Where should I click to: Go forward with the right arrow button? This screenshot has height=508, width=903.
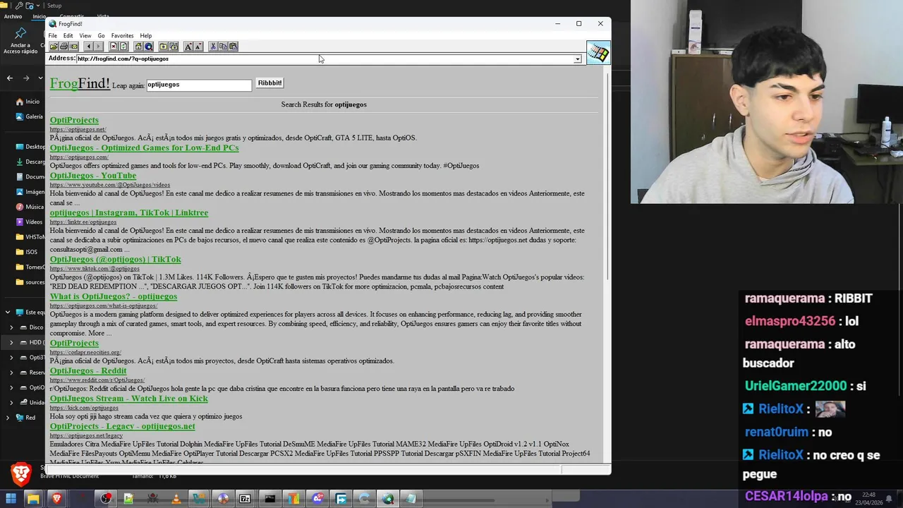(x=99, y=47)
